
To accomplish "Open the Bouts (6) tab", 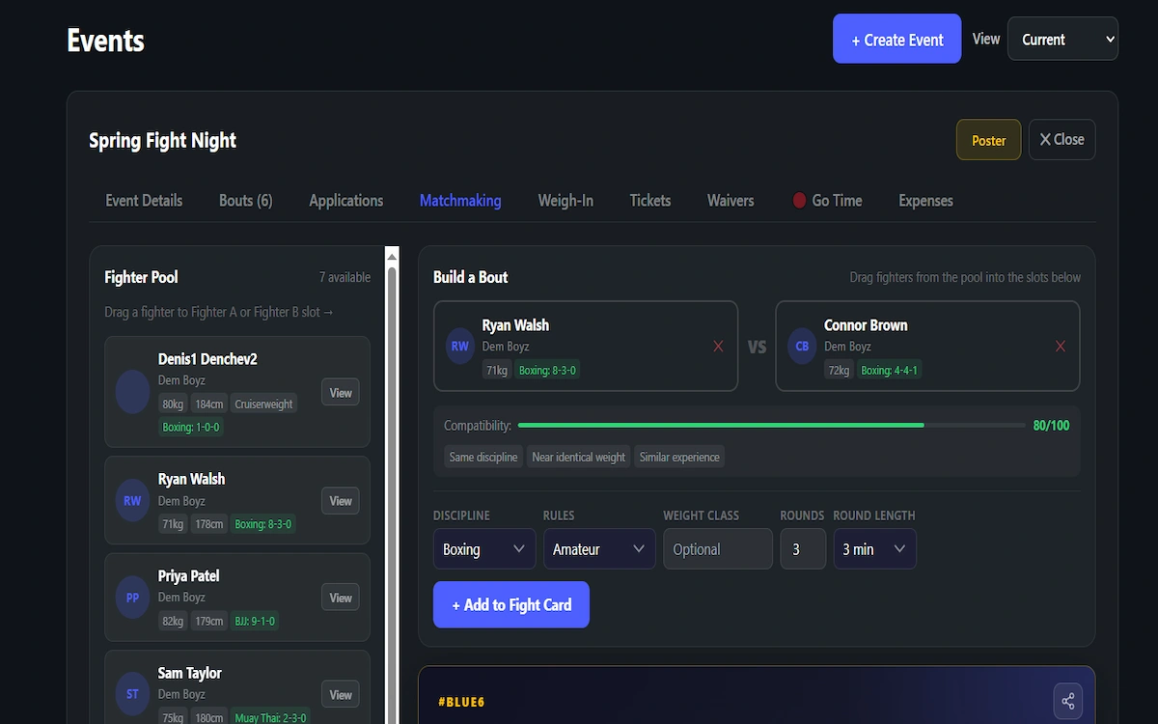I will point(245,201).
